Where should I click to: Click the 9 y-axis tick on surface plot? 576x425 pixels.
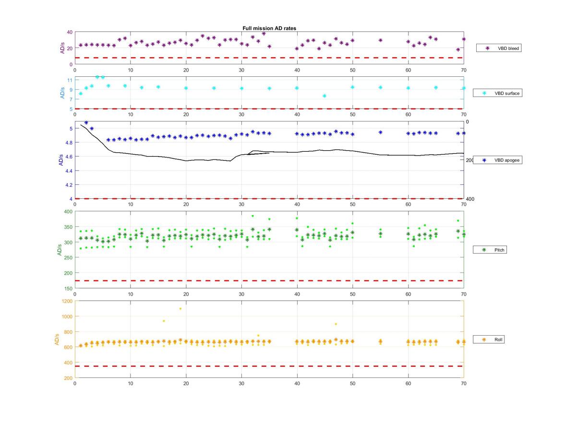pos(71,90)
